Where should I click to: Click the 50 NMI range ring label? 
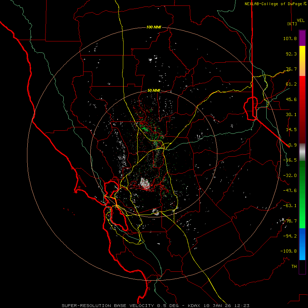click(x=154, y=91)
